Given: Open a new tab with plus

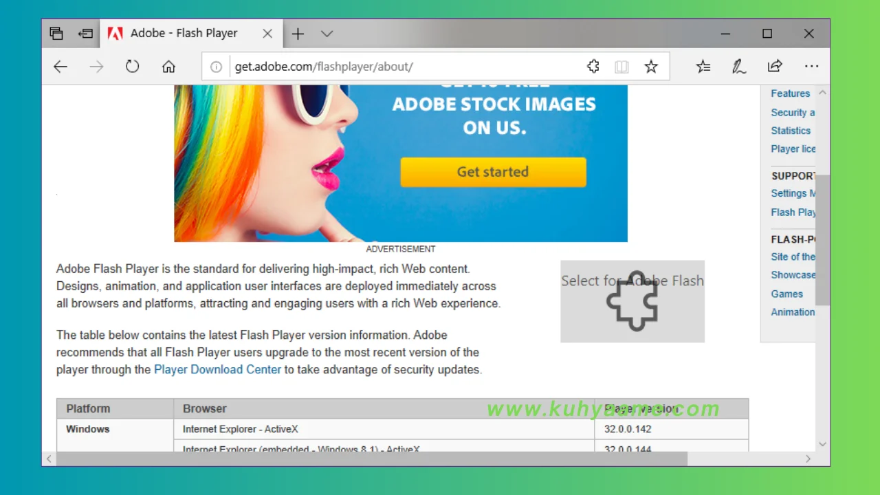Looking at the screenshot, I should 298,34.
